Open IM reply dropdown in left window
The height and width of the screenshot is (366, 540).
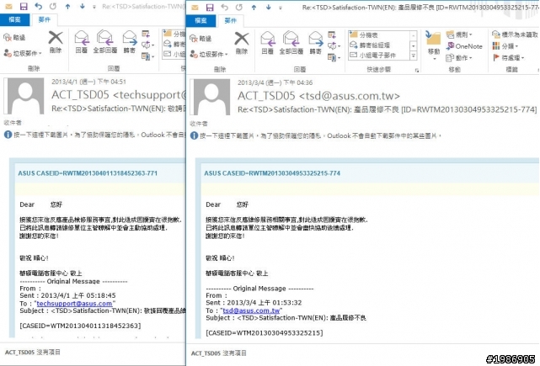coord(147,45)
